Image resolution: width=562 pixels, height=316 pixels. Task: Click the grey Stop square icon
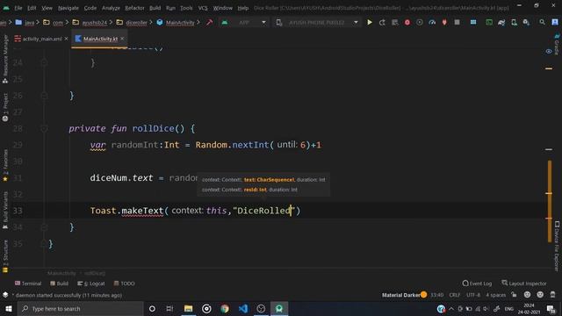[x=457, y=22]
